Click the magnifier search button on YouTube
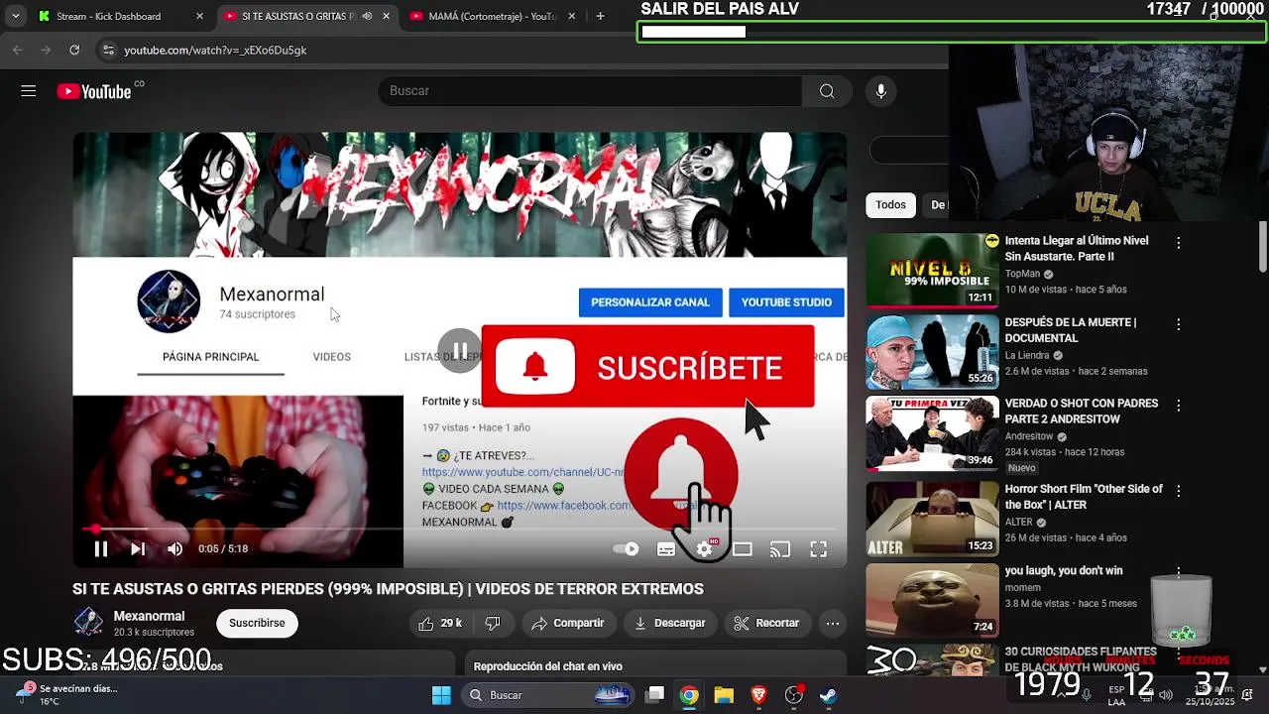The image size is (1269, 714). click(827, 91)
